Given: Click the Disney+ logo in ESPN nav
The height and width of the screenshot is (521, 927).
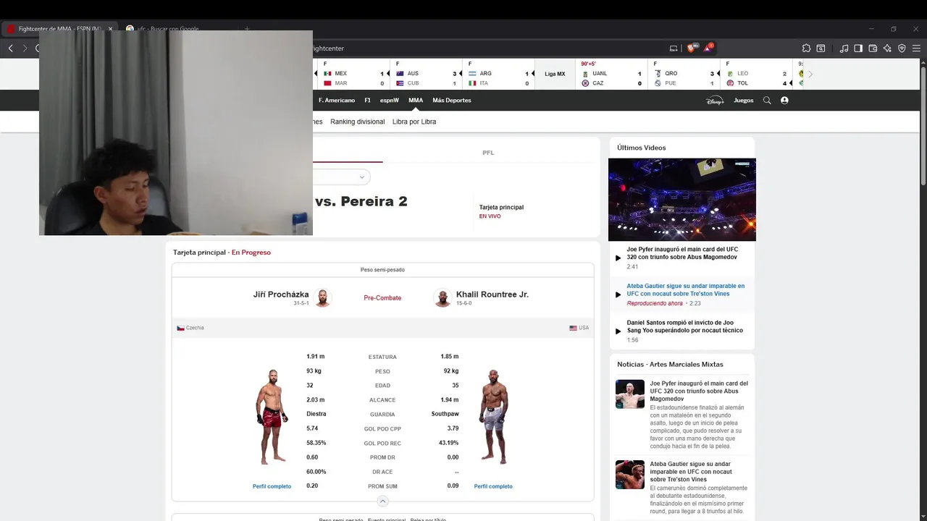Looking at the screenshot, I should click(715, 101).
